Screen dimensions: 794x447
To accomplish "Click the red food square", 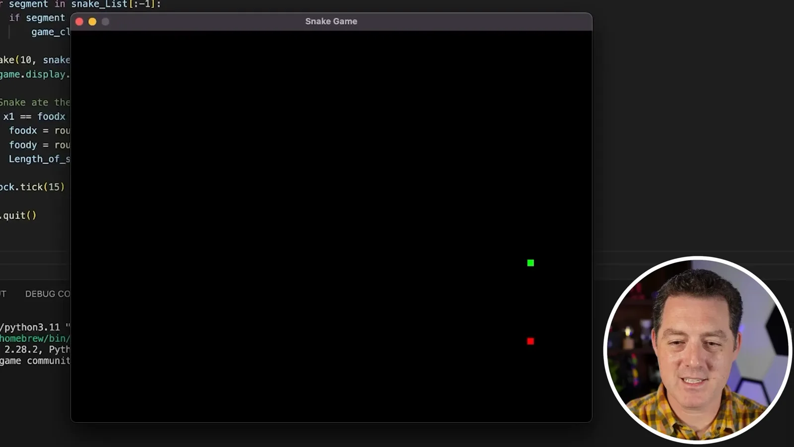I will pyautogui.click(x=530, y=341).
